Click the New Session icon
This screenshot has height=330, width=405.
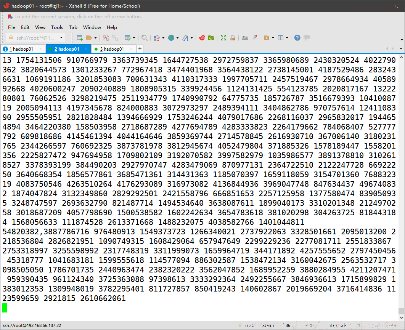[80, 38]
